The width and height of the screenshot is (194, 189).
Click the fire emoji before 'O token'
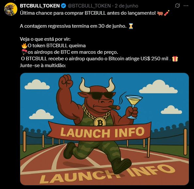click(24, 46)
